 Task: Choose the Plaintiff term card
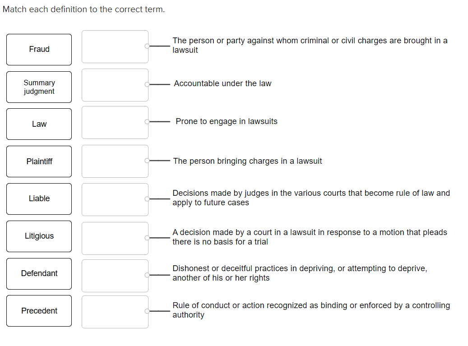point(39,161)
